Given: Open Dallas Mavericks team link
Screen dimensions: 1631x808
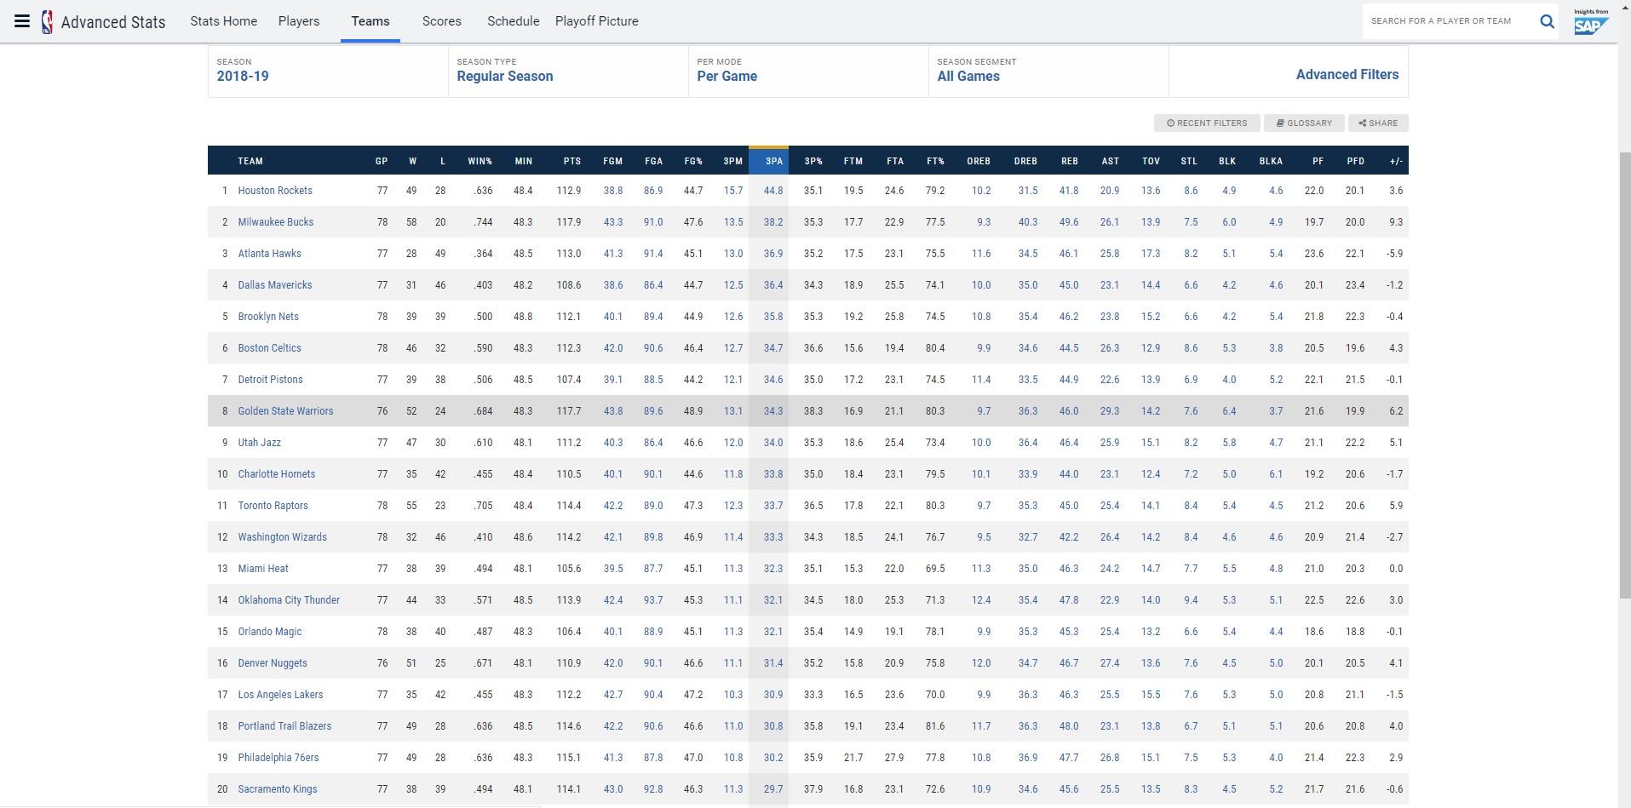Looking at the screenshot, I should point(275,285).
